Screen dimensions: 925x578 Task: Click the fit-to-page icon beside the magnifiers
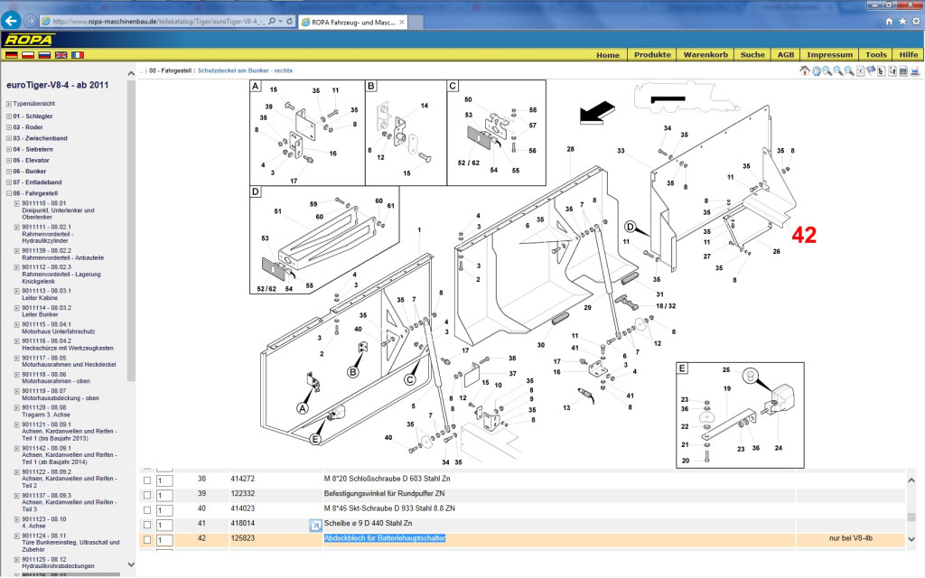pyautogui.click(x=860, y=70)
